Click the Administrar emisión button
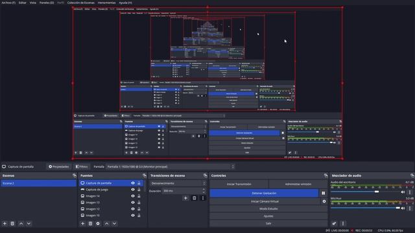Viewport: 415px width, 233px height. click(x=298, y=184)
